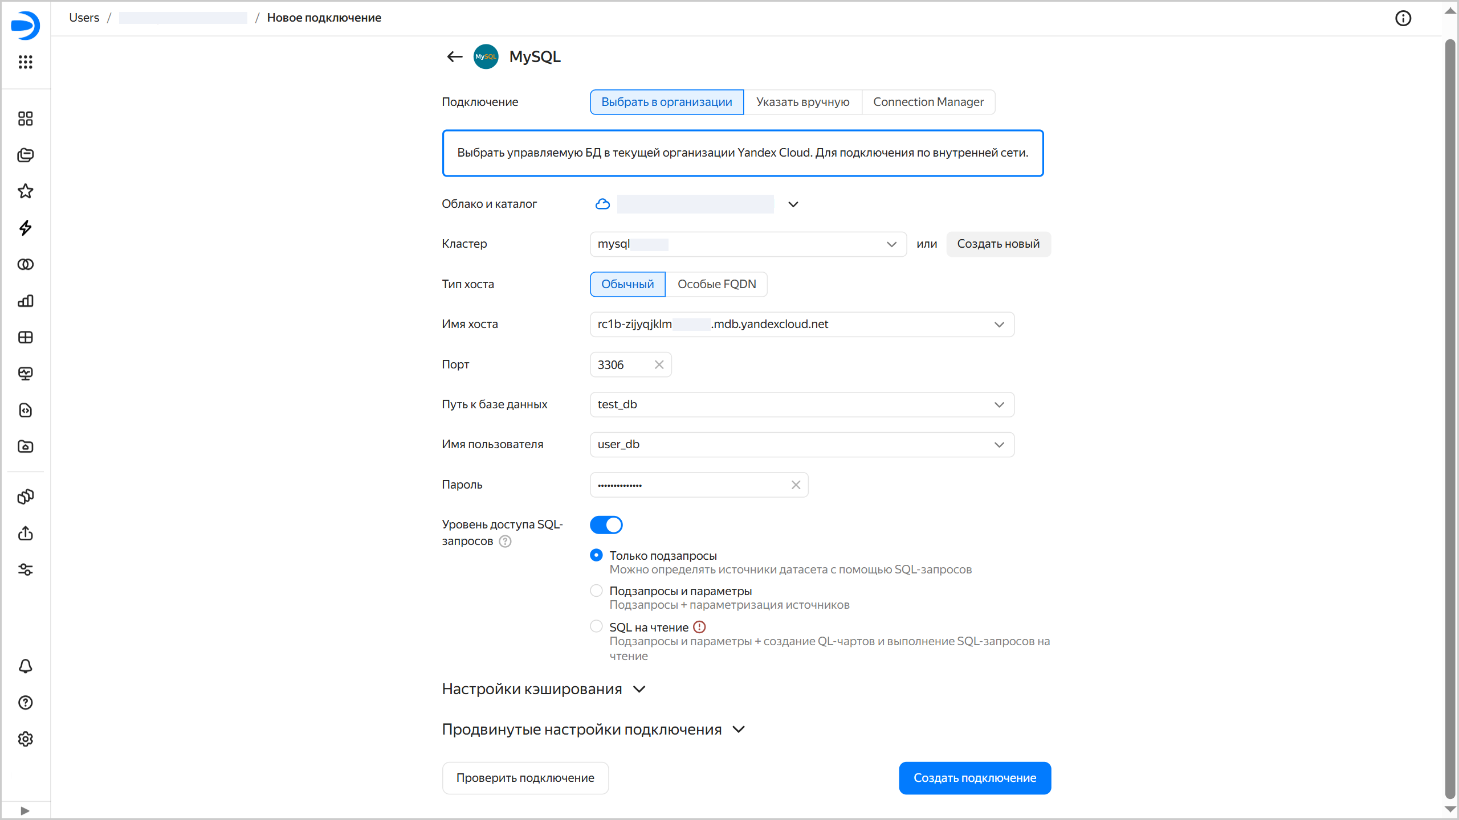Open the folder icon in the sidebar
The height and width of the screenshot is (820, 1459).
click(25, 446)
